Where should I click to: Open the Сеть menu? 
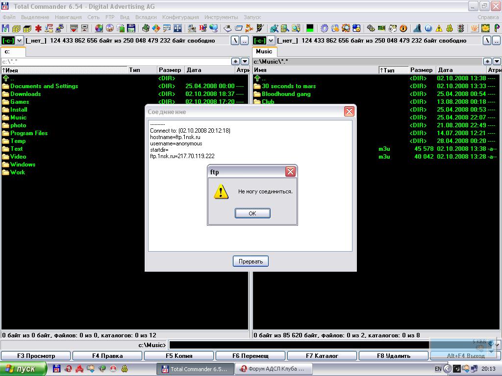click(x=94, y=17)
